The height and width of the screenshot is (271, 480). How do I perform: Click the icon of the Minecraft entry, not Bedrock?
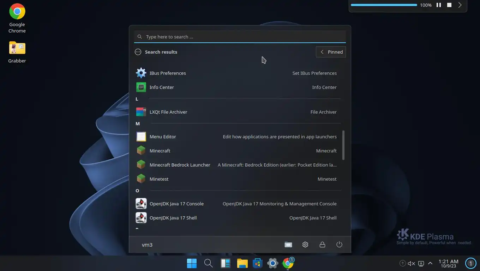click(141, 151)
